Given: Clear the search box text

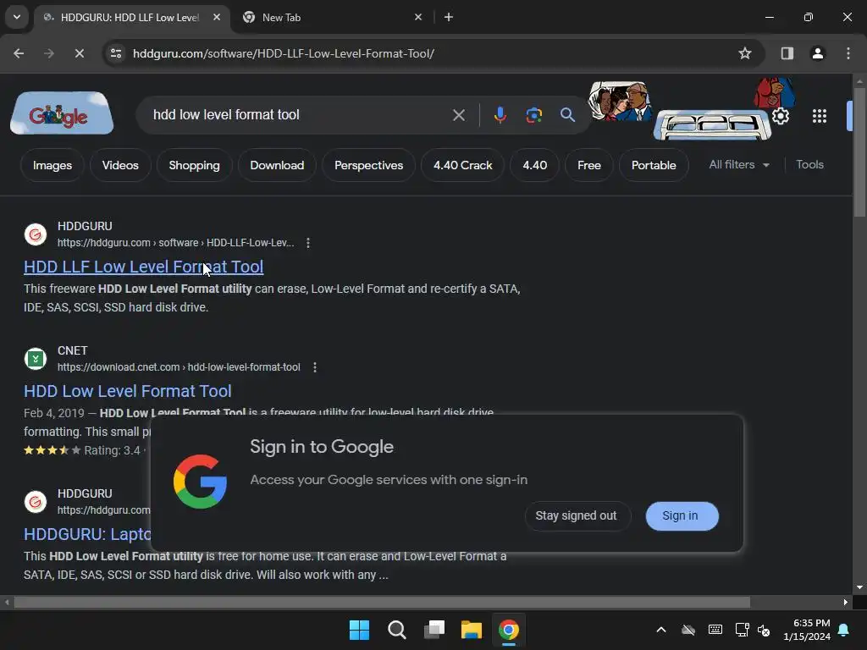Looking at the screenshot, I should click(458, 115).
